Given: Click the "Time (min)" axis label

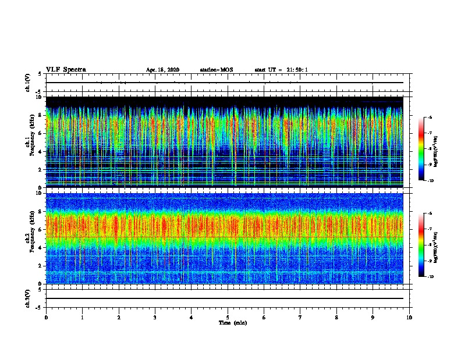Looking at the screenshot, I should tap(233, 323).
